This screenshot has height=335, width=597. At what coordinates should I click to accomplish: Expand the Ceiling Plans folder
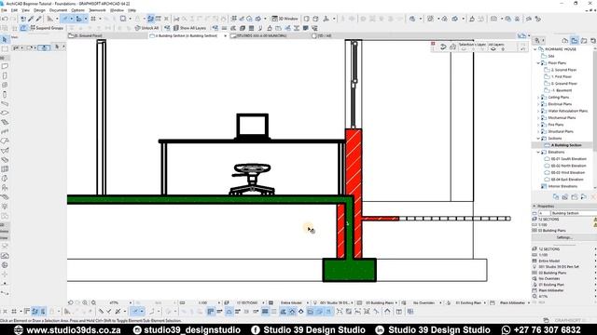[538, 97]
